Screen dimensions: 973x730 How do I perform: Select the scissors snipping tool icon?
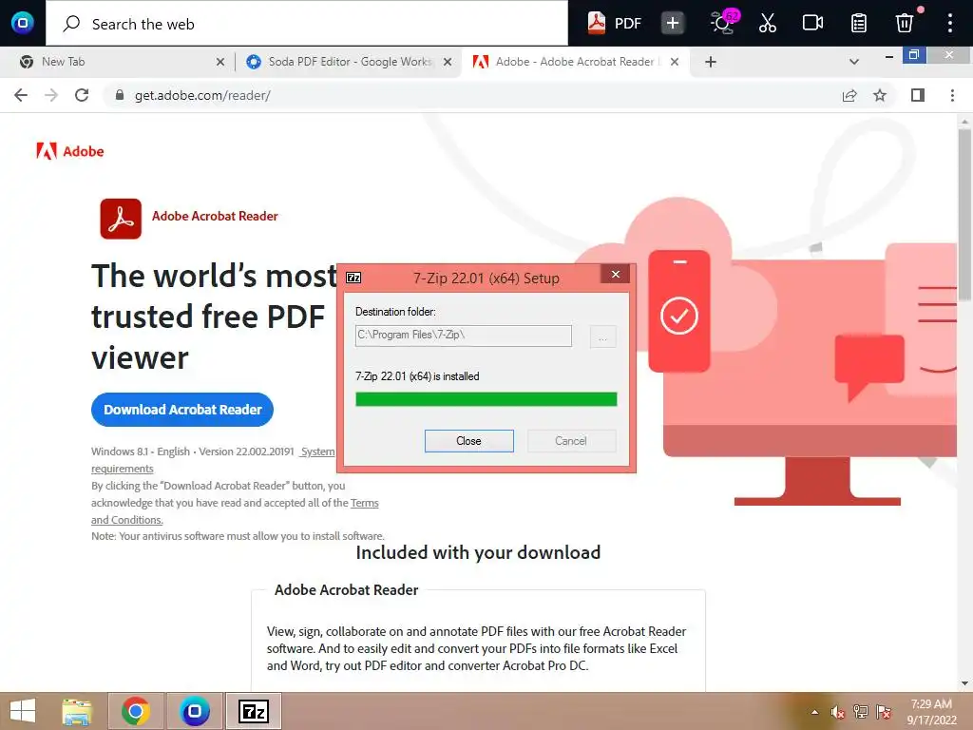point(768,23)
